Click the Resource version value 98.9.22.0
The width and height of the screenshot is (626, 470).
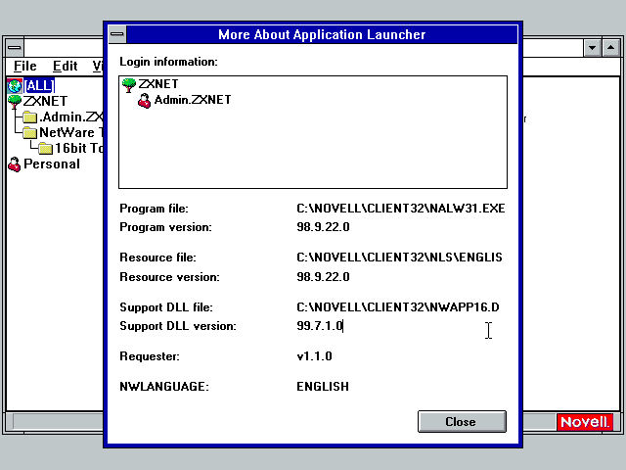click(323, 277)
